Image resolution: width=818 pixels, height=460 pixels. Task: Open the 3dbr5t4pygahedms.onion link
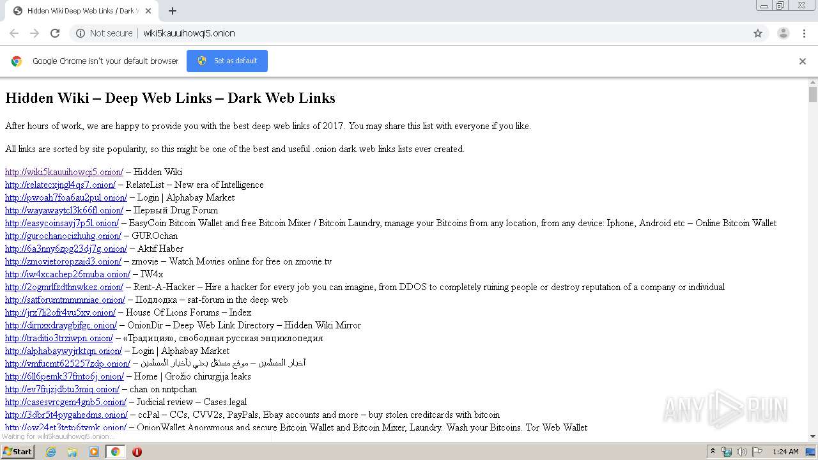[66, 415]
